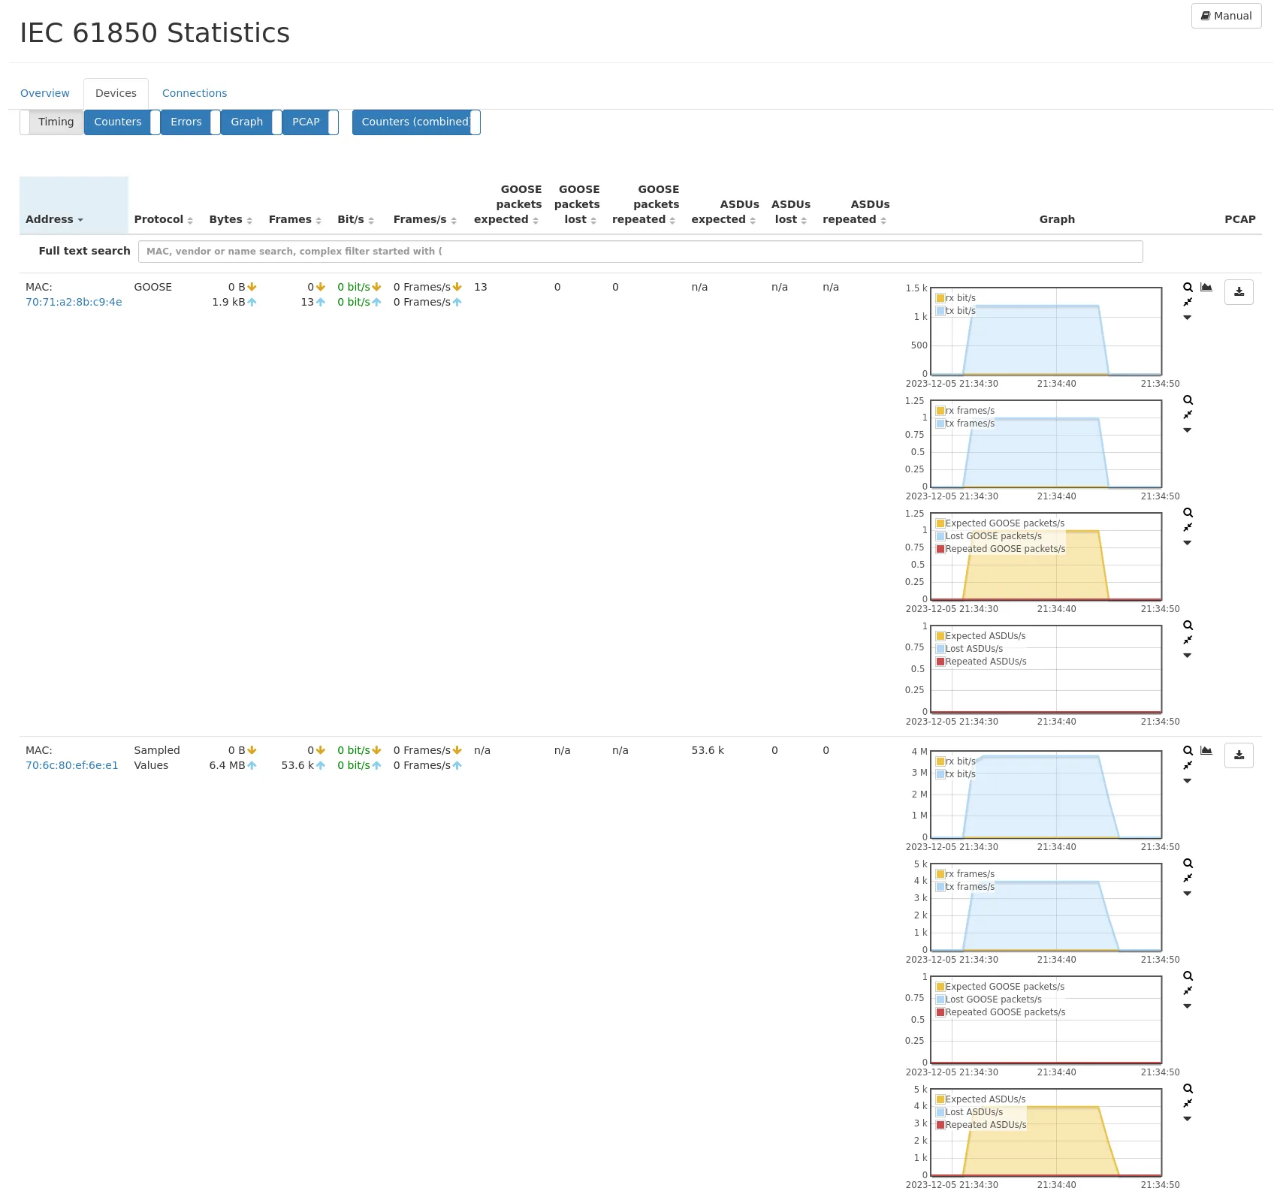
Task: Download PCAP for device 70:6c:80:ef:6e:e1
Action: point(1239,755)
